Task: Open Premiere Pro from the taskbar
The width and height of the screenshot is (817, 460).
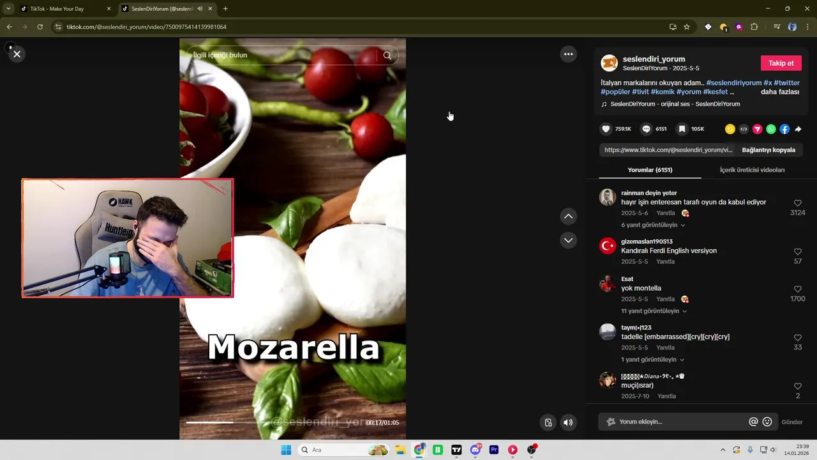Action: pyautogui.click(x=494, y=450)
